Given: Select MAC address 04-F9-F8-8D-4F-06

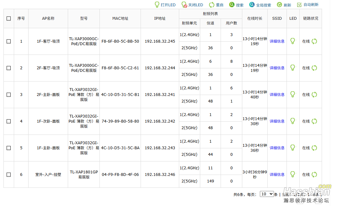Looking at the screenshot, I should click(120, 175).
